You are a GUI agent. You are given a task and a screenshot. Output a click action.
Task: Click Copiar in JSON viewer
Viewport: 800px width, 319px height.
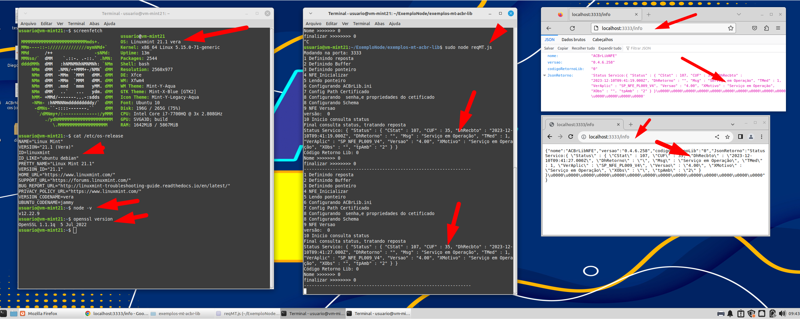[563, 48]
